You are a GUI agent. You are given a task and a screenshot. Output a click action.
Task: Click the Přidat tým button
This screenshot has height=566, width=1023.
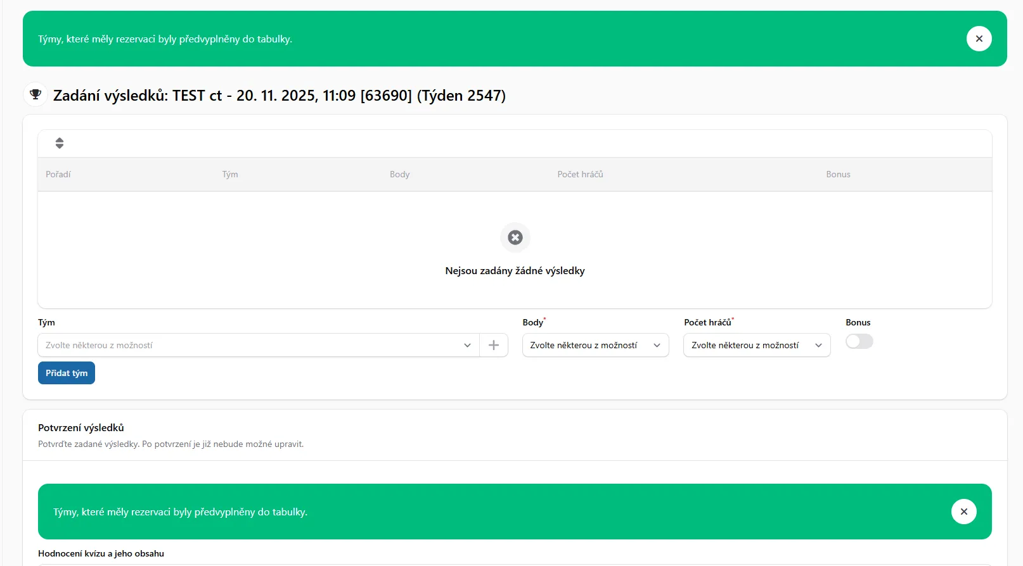click(67, 373)
